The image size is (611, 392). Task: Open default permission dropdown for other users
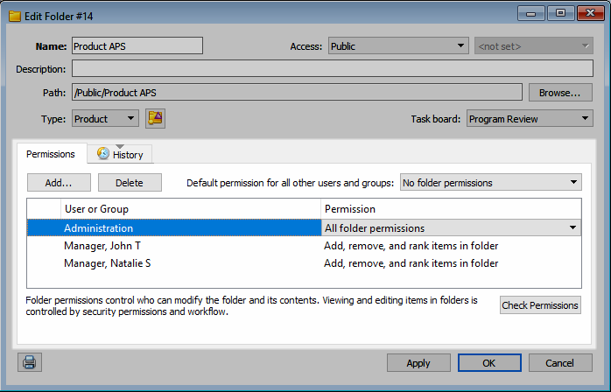[x=490, y=182]
